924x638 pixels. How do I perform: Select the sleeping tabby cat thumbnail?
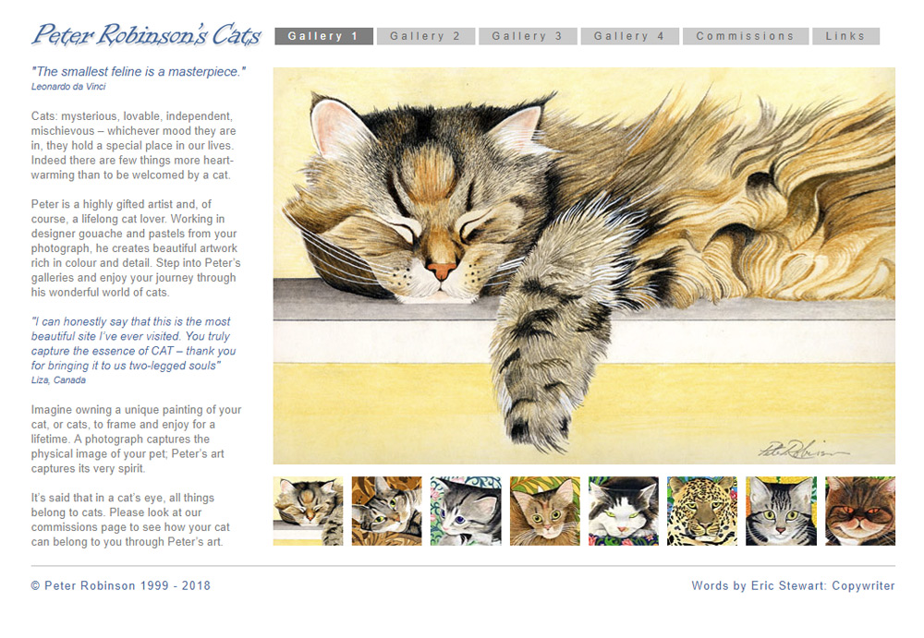308,511
